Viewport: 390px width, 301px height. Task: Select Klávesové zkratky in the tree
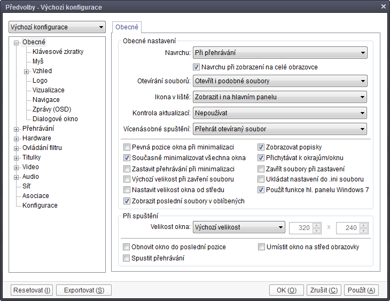[x=58, y=52]
